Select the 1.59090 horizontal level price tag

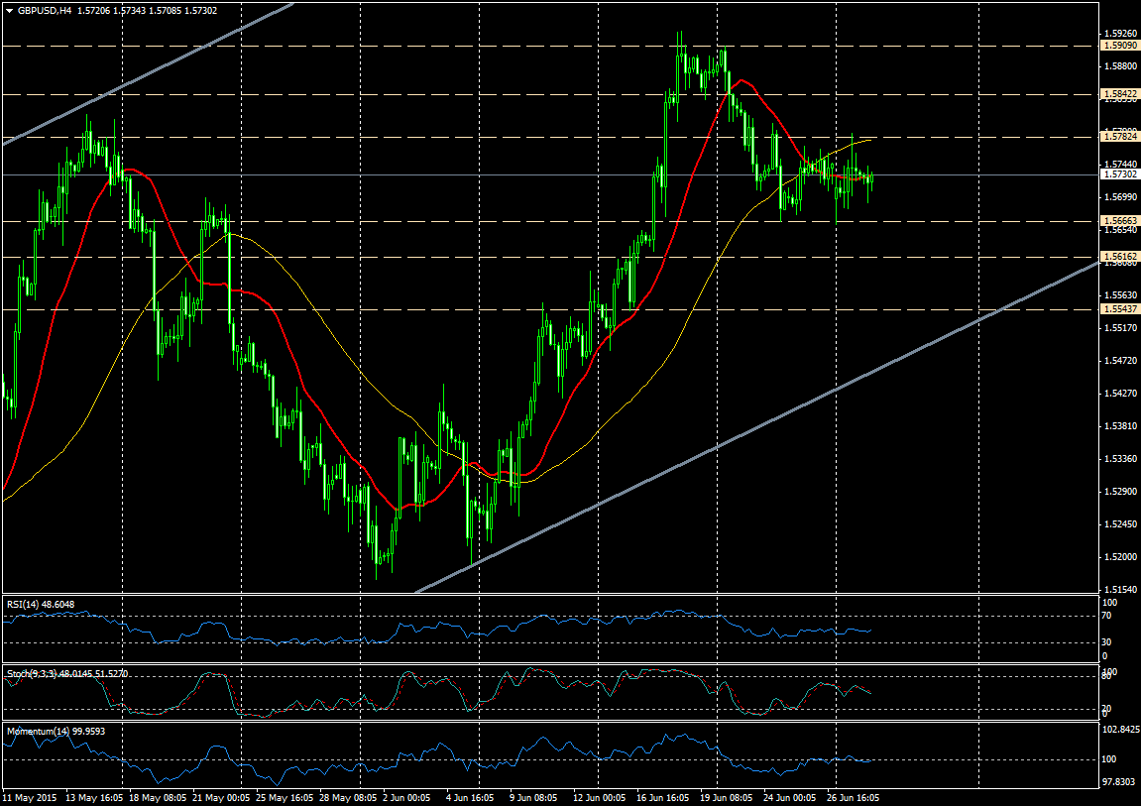(x=1119, y=46)
